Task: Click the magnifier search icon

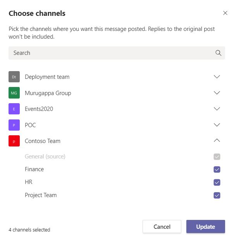Action: click(x=218, y=53)
